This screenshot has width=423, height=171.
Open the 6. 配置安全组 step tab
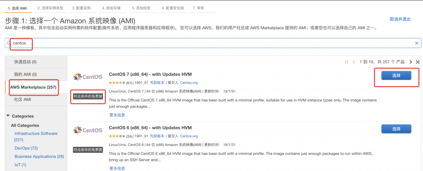click(173, 8)
